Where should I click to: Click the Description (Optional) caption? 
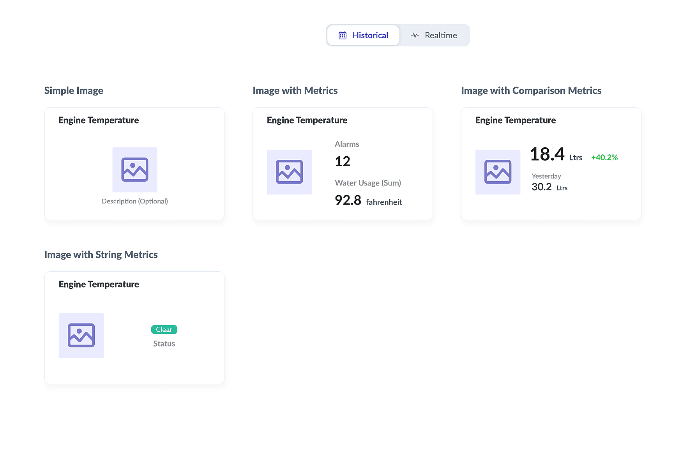135,201
